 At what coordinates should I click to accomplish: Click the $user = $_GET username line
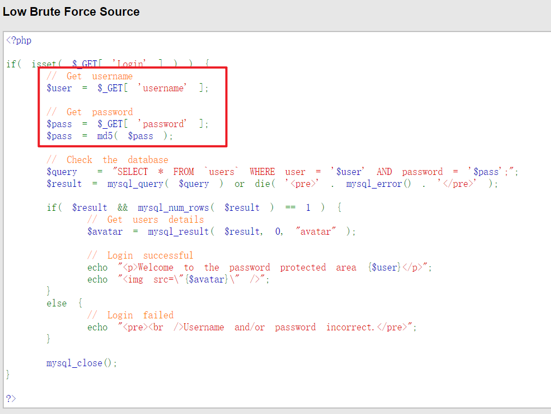(128, 88)
